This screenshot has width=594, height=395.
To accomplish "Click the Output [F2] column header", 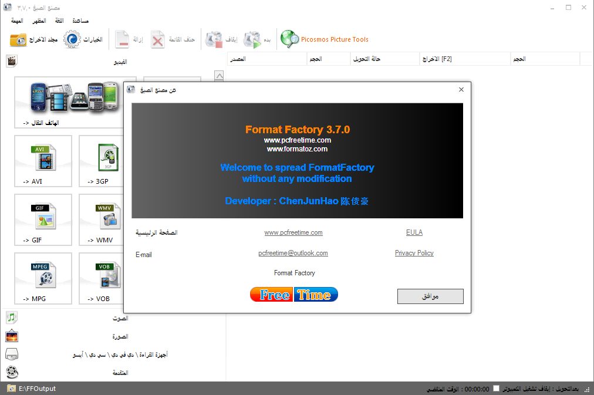I will tap(465, 59).
